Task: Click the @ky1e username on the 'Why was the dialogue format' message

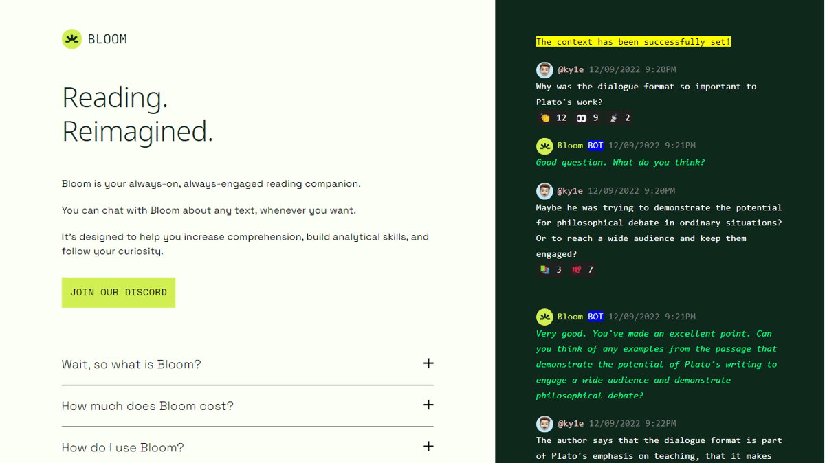Action: click(571, 70)
